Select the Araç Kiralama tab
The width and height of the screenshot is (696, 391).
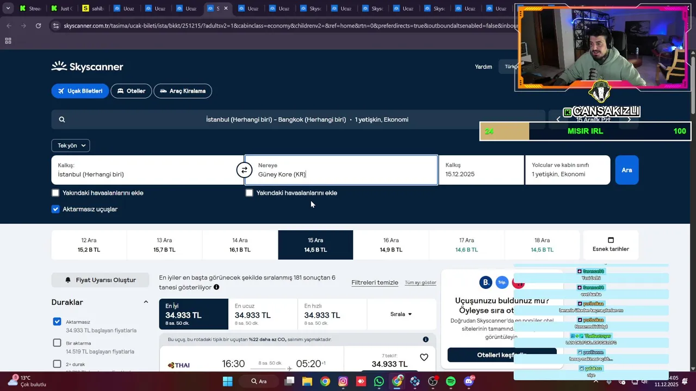(x=183, y=91)
